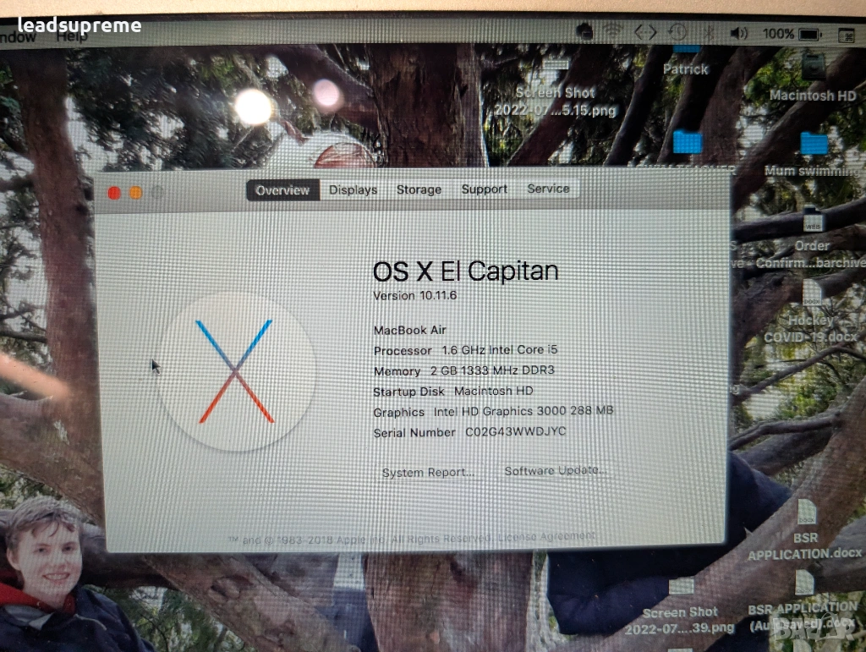Screen dimensions: 866x652
Task: Open the volume speaker menu icon
Action: pyautogui.click(x=738, y=34)
